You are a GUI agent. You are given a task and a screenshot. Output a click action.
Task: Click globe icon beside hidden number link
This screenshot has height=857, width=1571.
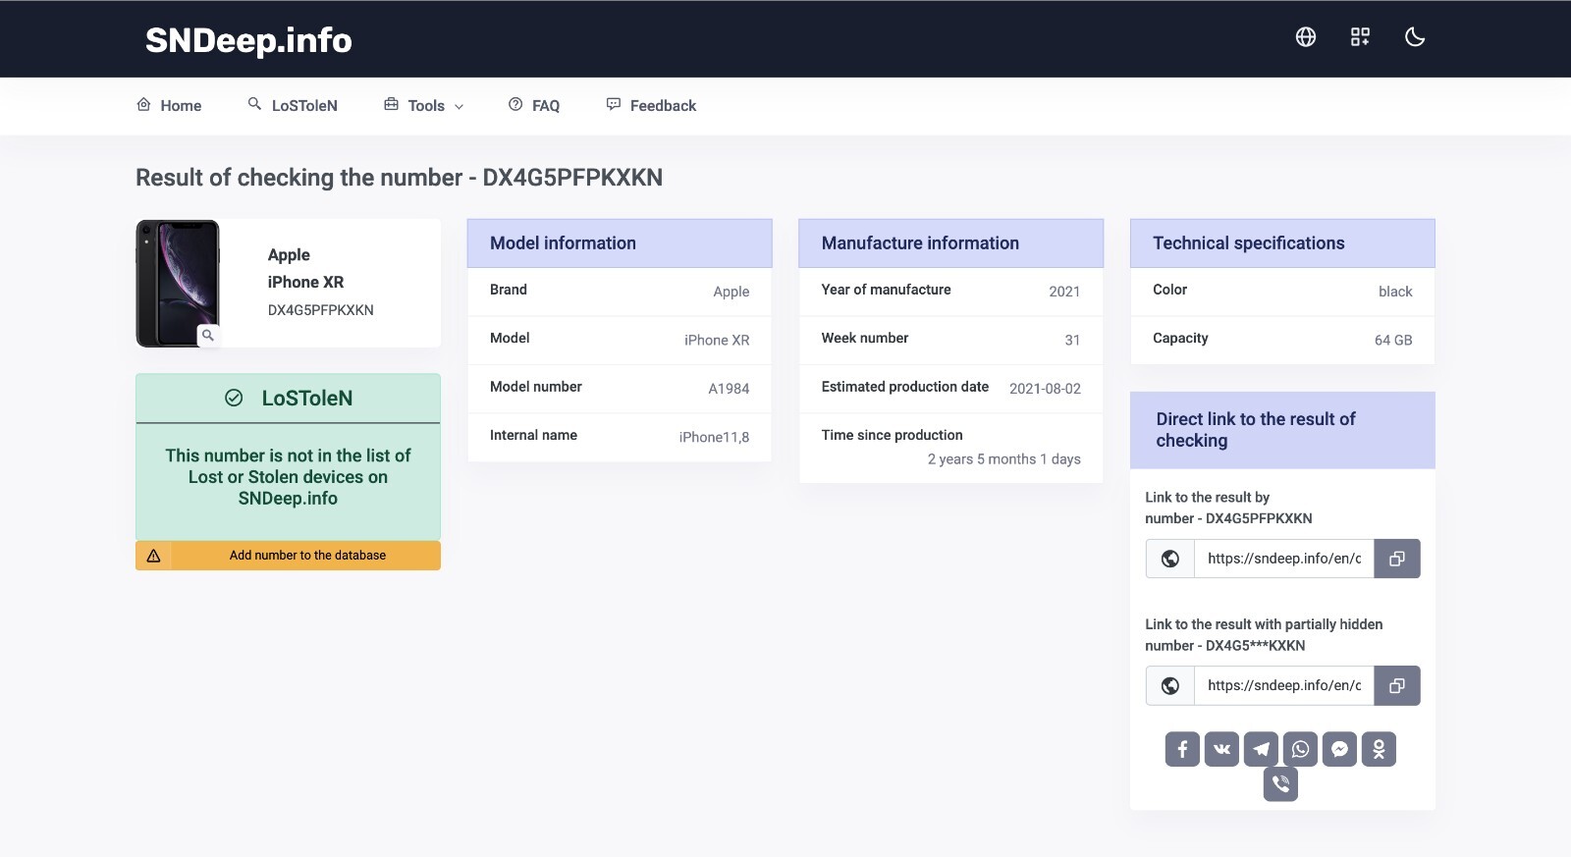pyautogui.click(x=1170, y=685)
